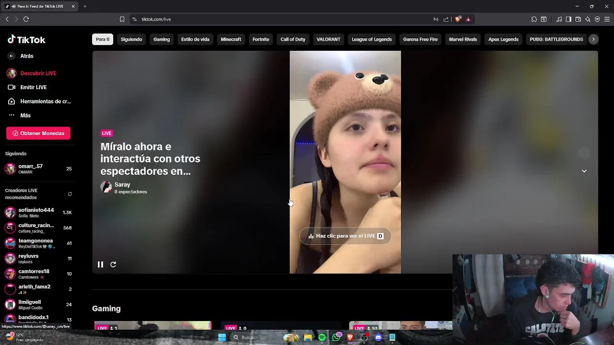Open Brave Wallet icon
Screen dimensions: 614x345
pos(578,19)
